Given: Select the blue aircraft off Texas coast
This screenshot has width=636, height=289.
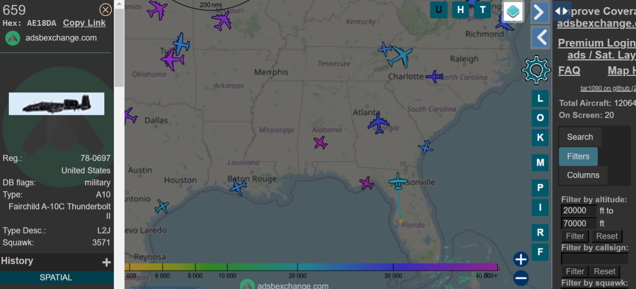Looking at the screenshot, I should tap(162, 206).
